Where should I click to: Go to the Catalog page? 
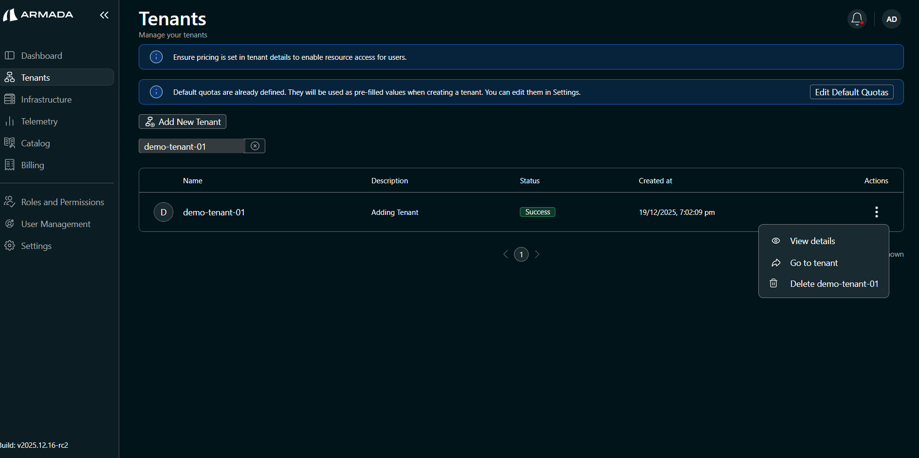35,143
